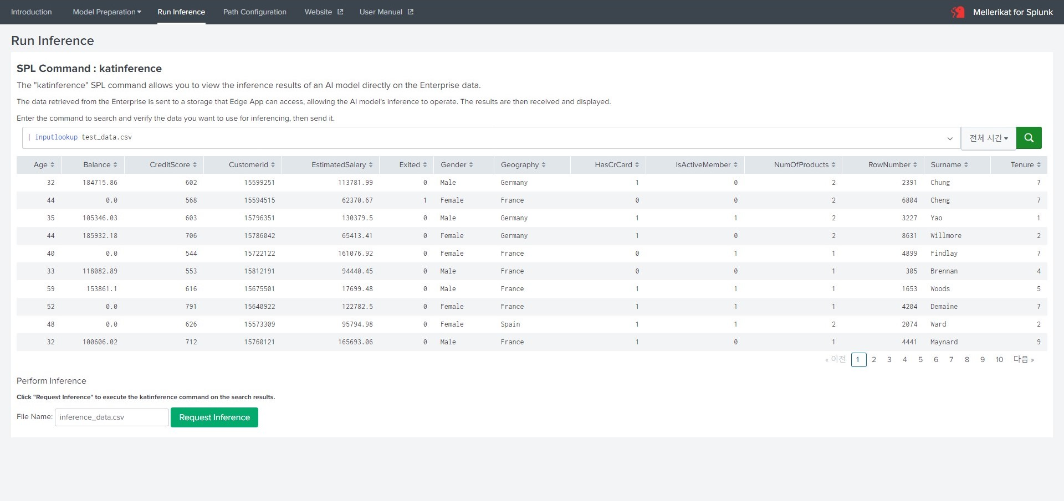
Task: Click the green search magnifier button
Action: pyautogui.click(x=1029, y=138)
